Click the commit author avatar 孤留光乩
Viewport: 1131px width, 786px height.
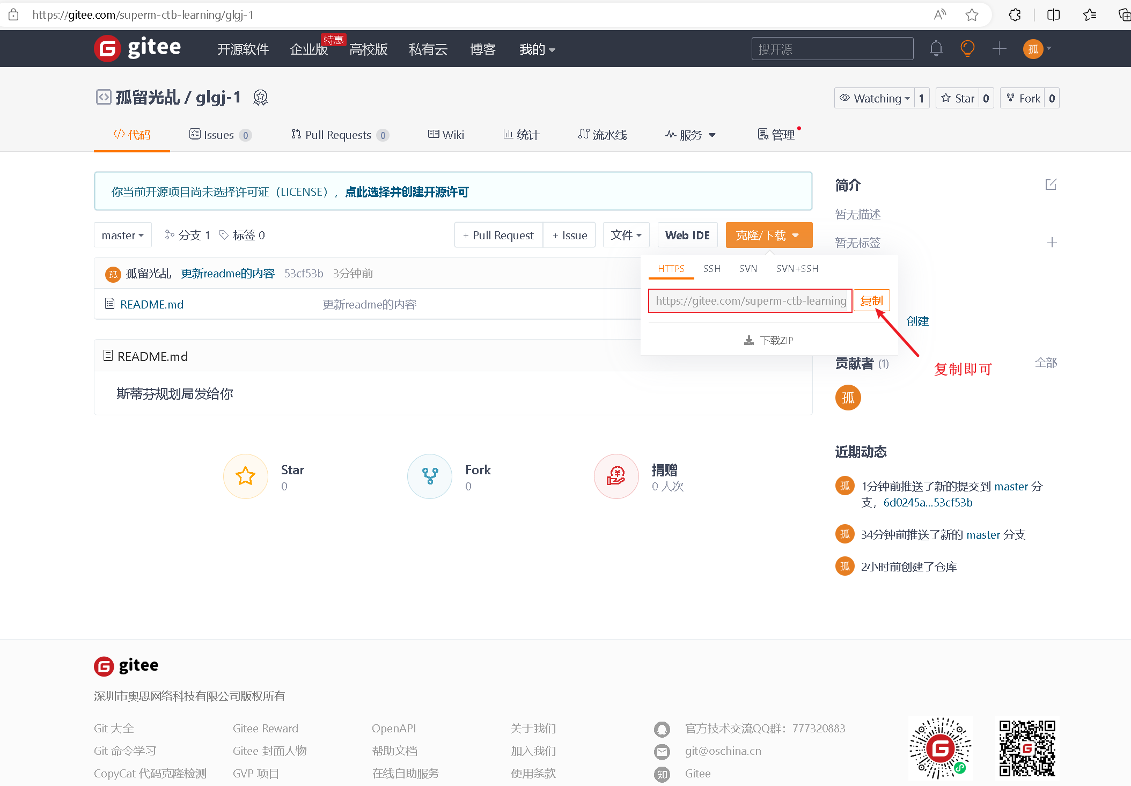[113, 274]
